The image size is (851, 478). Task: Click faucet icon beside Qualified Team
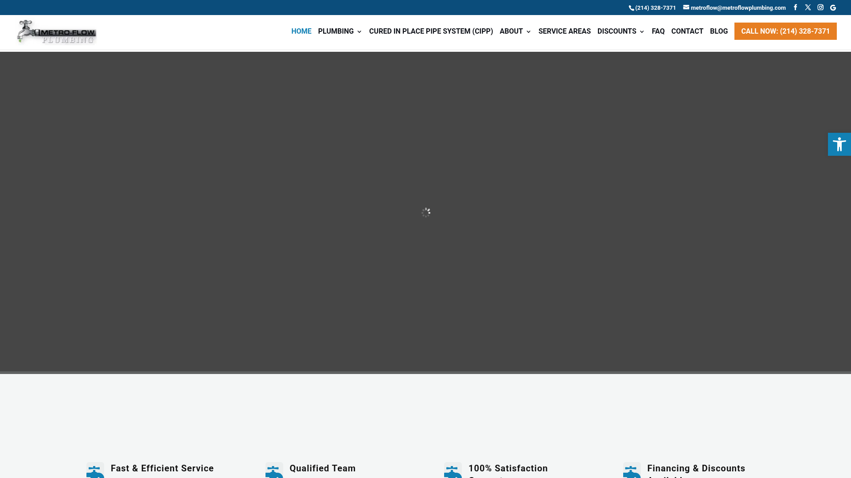point(274,470)
